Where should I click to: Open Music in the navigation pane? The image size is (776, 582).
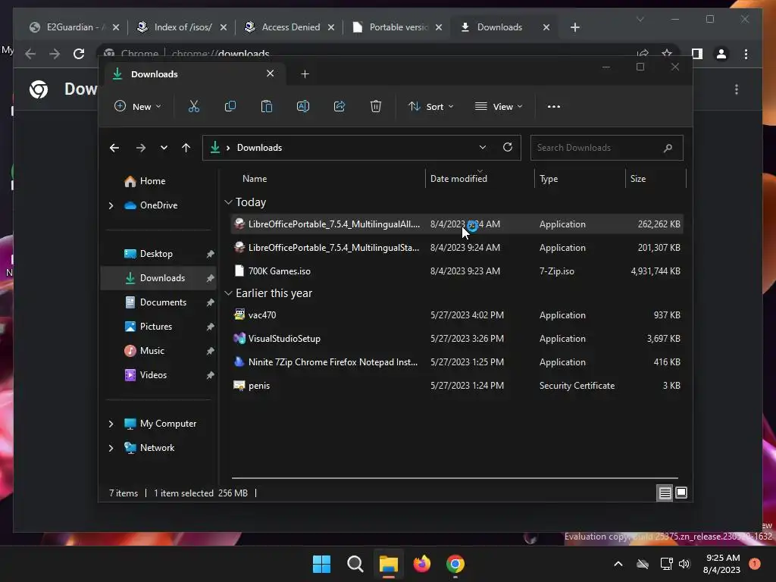152,351
